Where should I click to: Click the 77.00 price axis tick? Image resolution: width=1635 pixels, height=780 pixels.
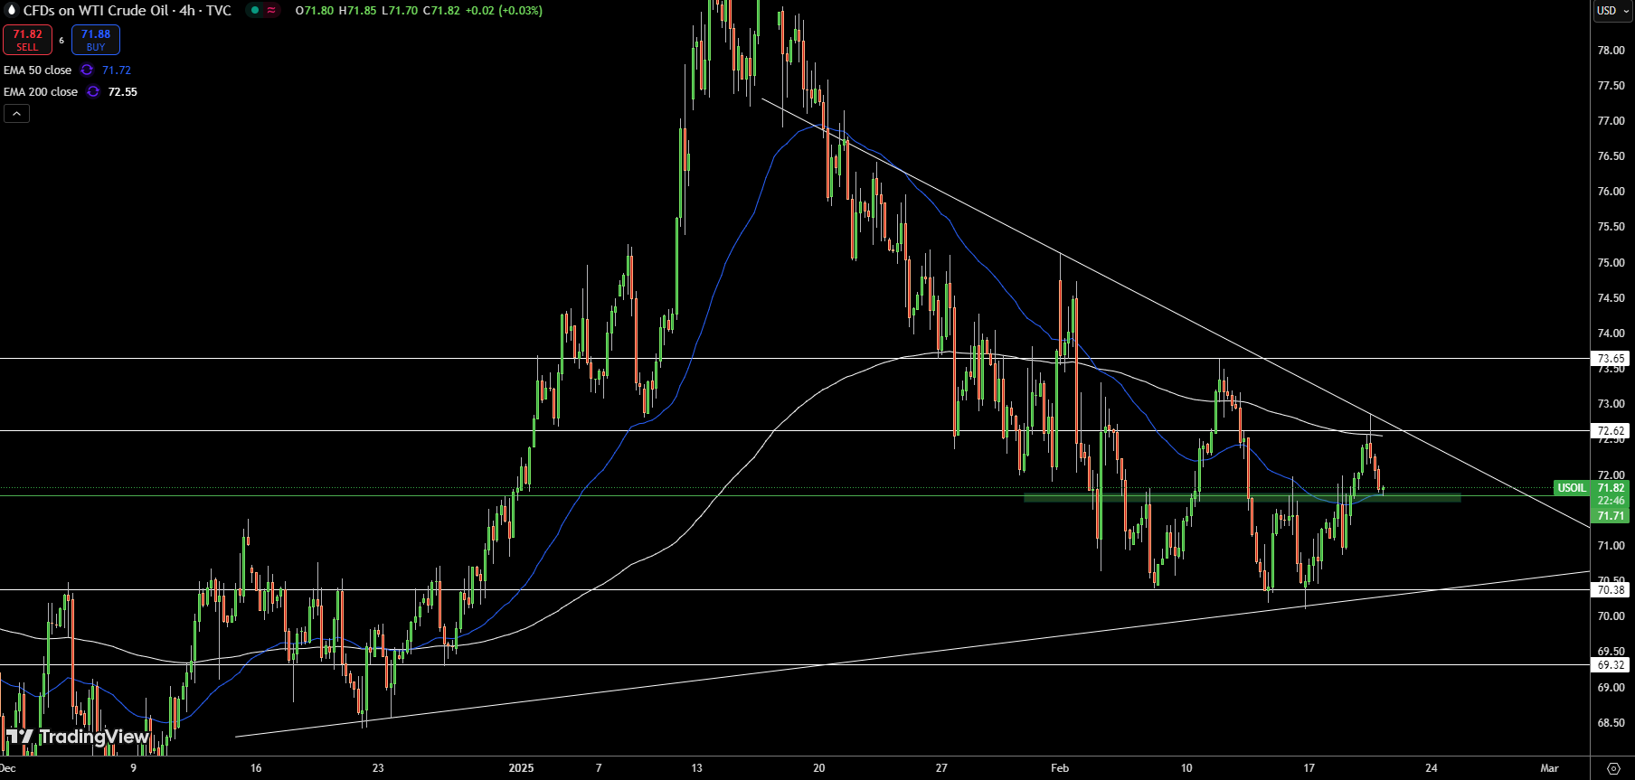point(1611,121)
